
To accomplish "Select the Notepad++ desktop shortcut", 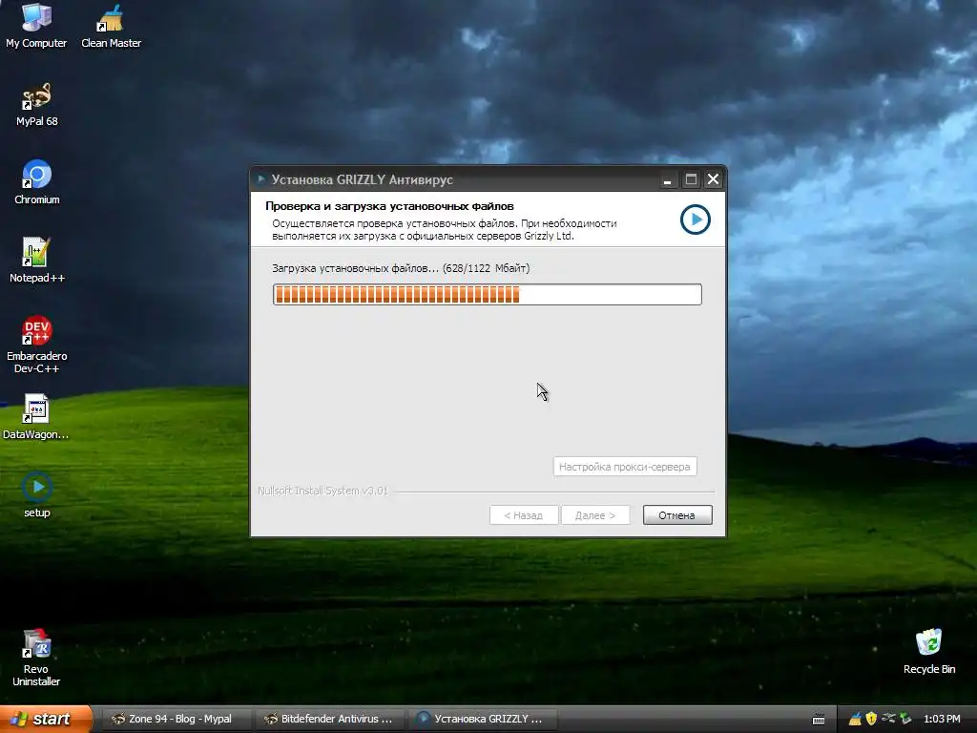I will tap(36, 261).
